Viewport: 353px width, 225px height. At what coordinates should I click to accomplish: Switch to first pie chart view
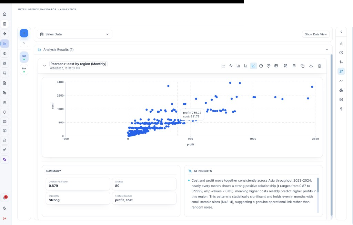(261, 66)
